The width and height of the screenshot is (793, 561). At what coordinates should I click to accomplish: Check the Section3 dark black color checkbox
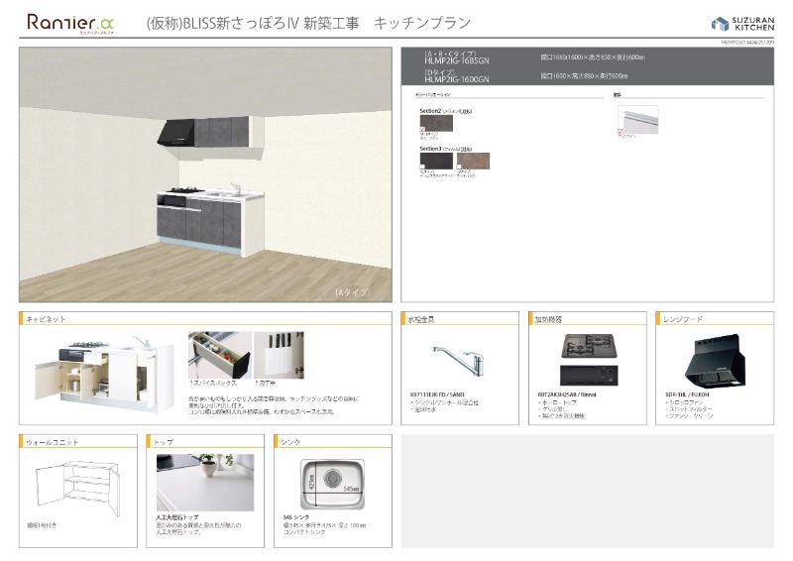tap(422, 168)
